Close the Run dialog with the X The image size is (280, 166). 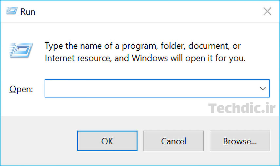click(x=267, y=11)
